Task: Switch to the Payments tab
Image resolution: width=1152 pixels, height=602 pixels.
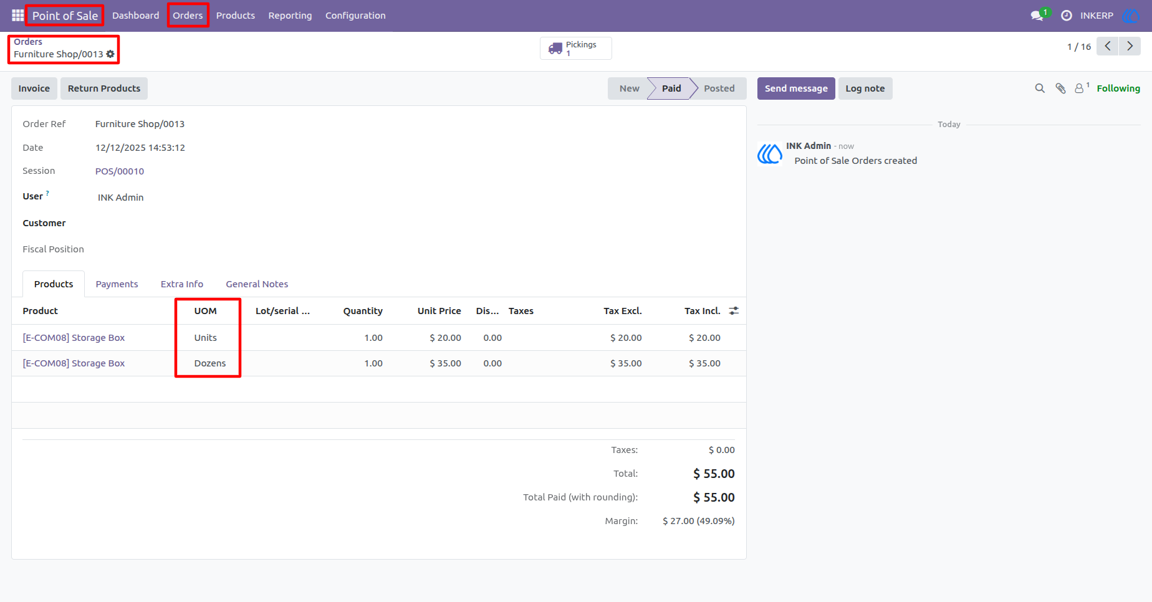Action: click(x=117, y=284)
